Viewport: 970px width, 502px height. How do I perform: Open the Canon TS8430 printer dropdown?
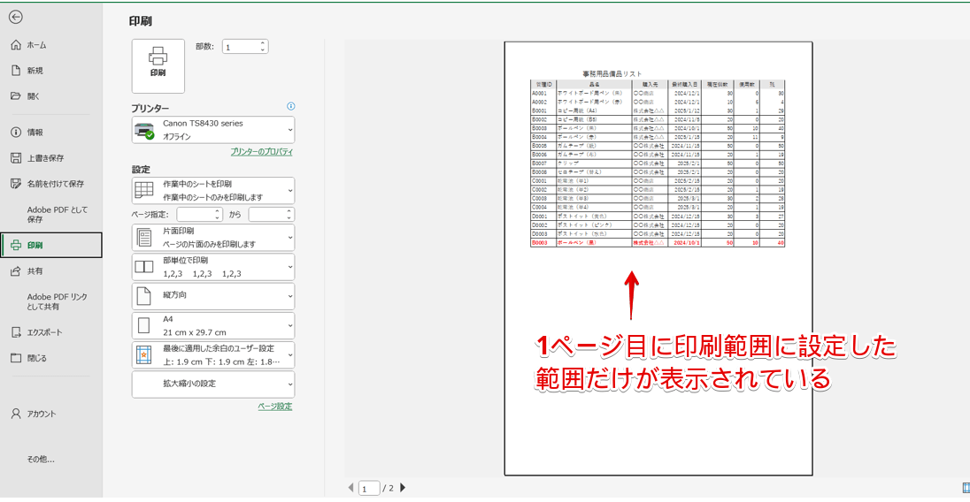[212, 130]
